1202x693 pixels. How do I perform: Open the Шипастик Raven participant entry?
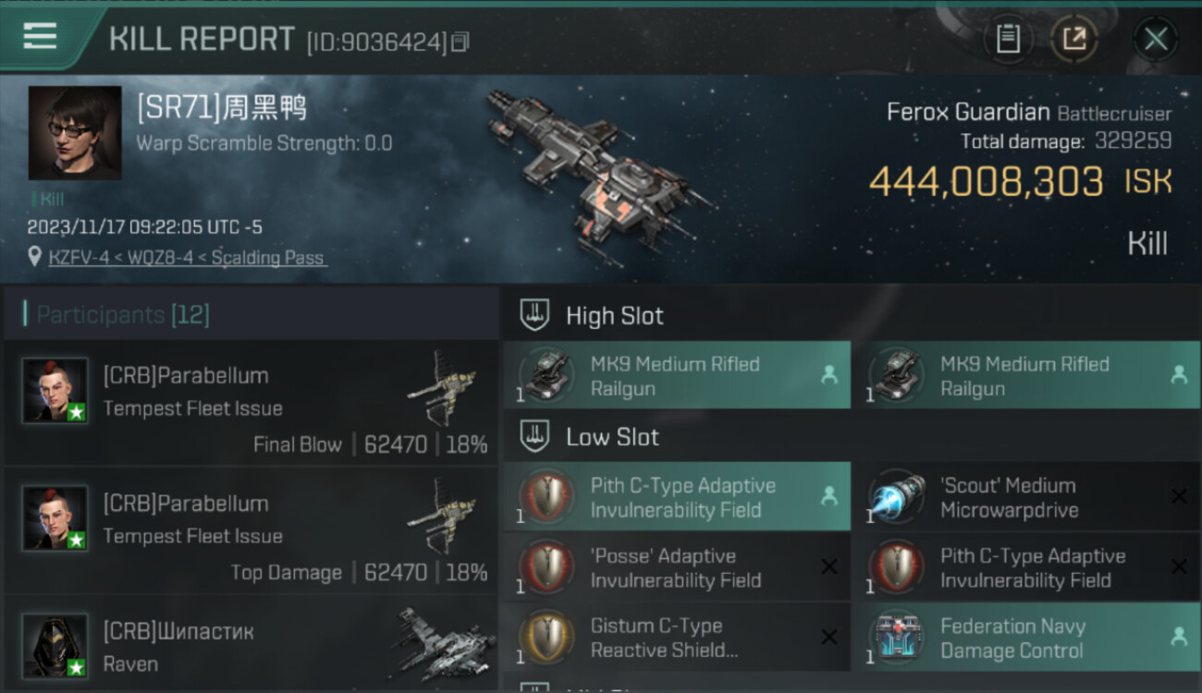[x=251, y=643]
